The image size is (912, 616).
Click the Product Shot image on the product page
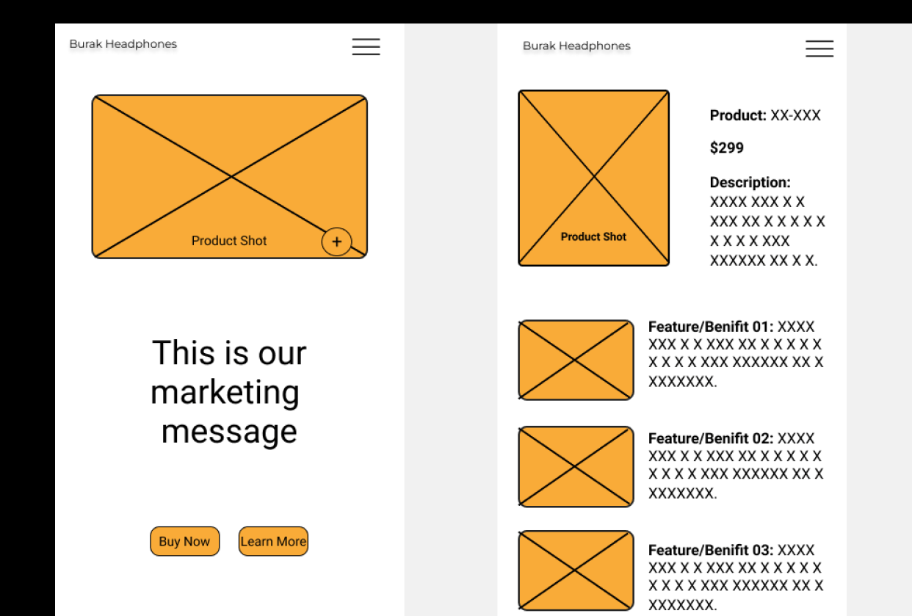[x=593, y=178]
